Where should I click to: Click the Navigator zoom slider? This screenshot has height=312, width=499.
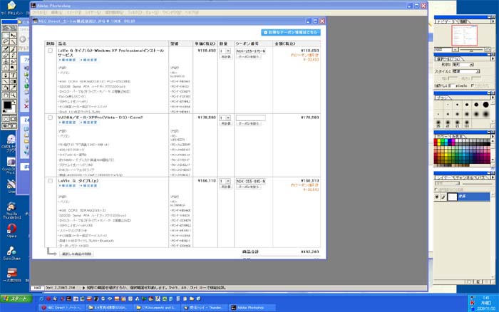[471, 50]
